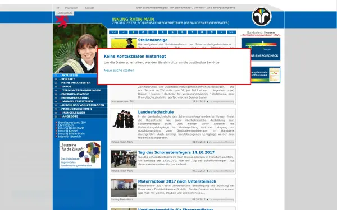The width and height of the screenshot is (337, 210).
Task: Click the home icon in top bar
Action: (58, 8)
